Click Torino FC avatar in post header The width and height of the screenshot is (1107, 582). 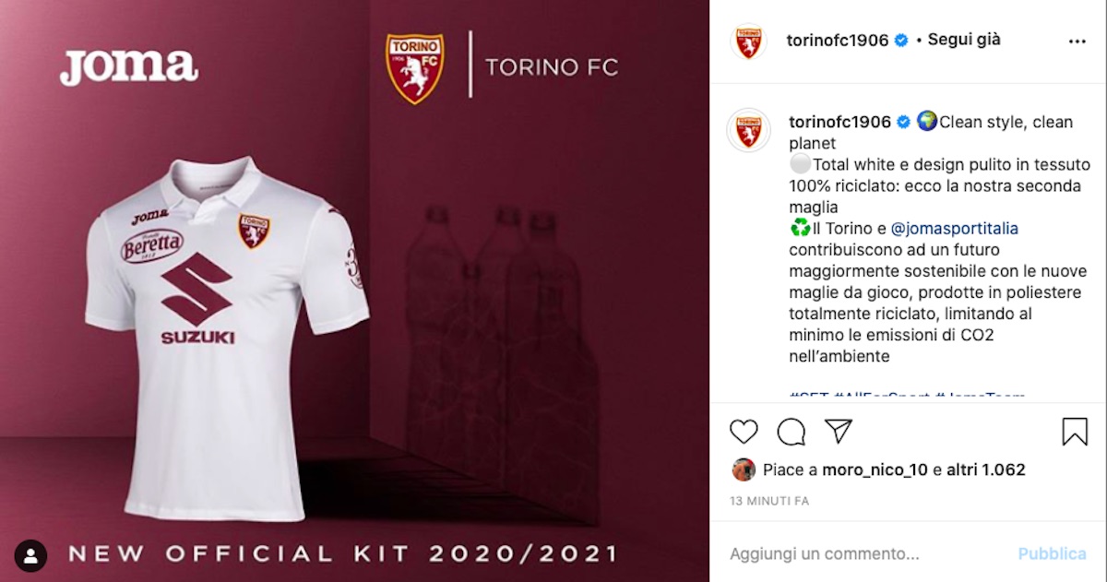(x=748, y=42)
